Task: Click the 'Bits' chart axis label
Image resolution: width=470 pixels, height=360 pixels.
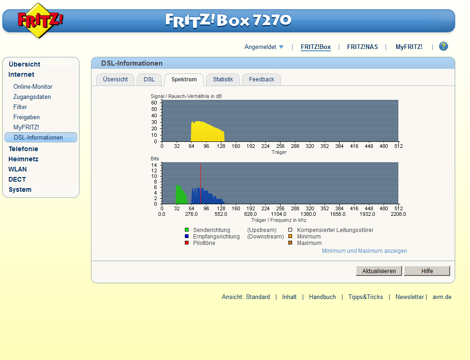Action: click(x=155, y=159)
